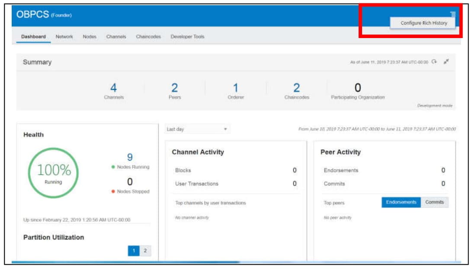Show top peers by Commits
This screenshot has width=475, height=272.
pos(434,202)
